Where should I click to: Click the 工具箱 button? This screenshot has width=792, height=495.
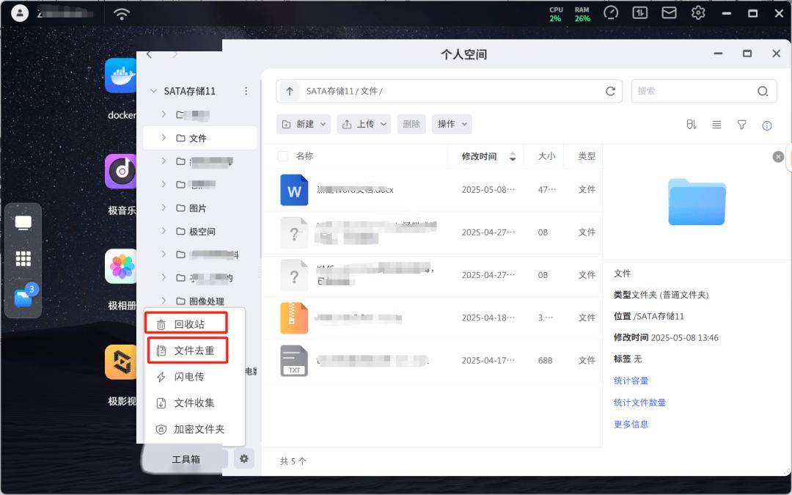pos(186,458)
